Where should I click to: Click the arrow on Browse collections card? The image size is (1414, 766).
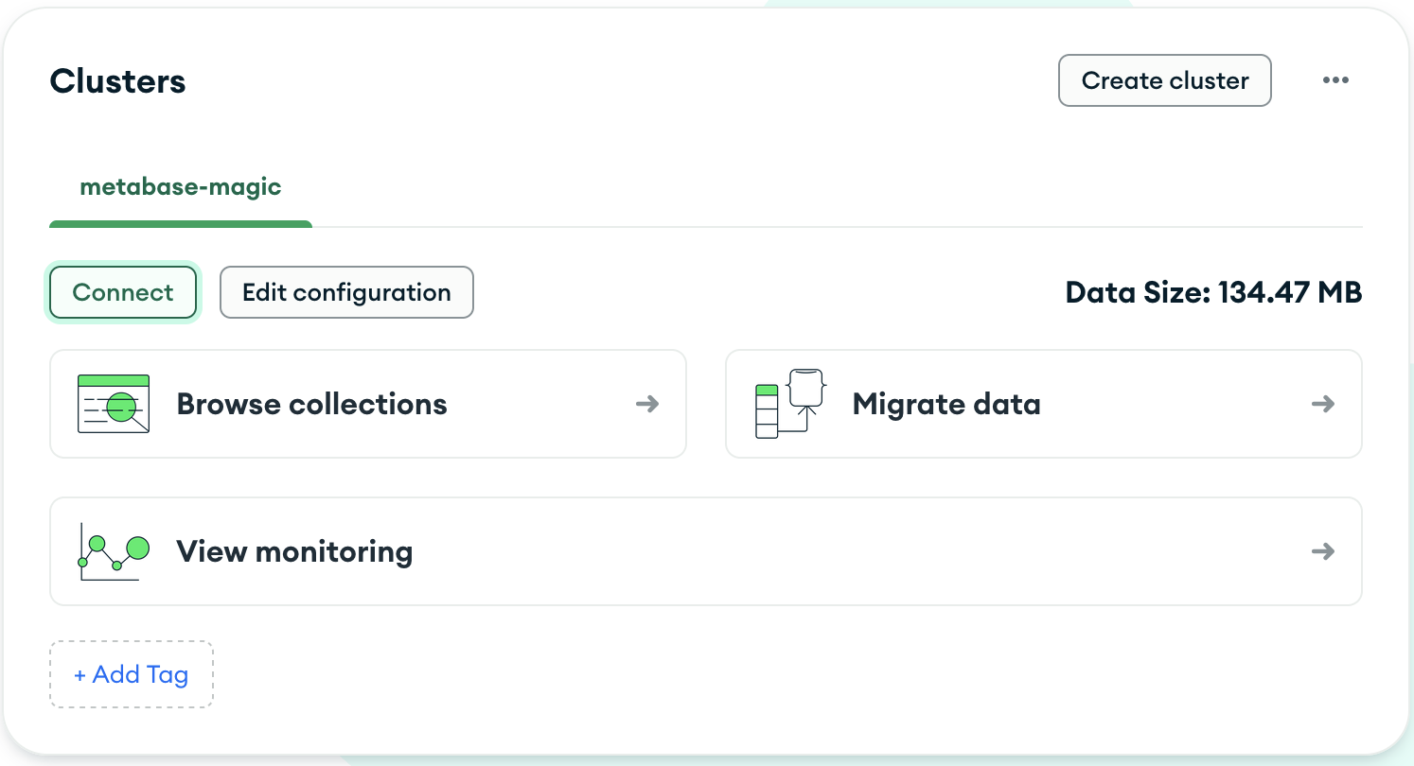[647, 405]
